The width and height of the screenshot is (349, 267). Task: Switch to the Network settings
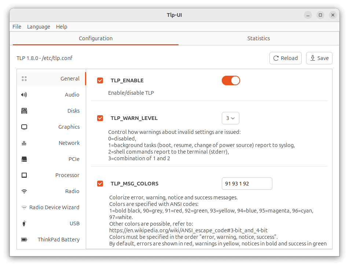(x=69, y=143)
